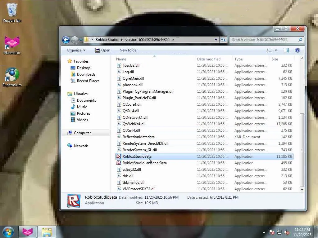Click New folder in the toolbar

click(129, 50)
